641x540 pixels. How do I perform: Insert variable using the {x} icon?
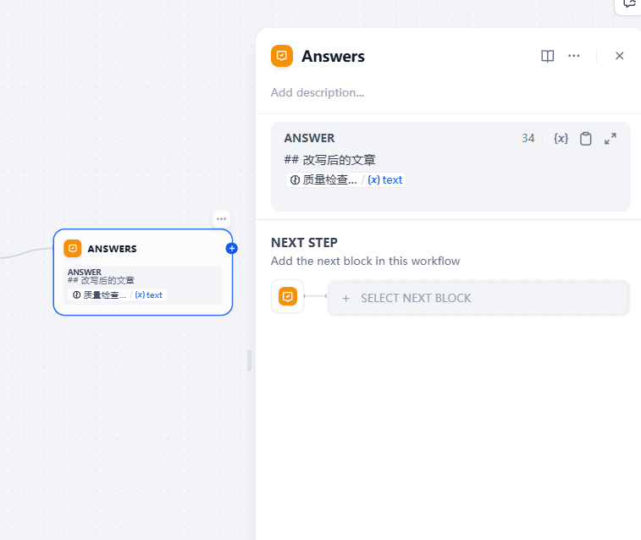pos(561,139)
